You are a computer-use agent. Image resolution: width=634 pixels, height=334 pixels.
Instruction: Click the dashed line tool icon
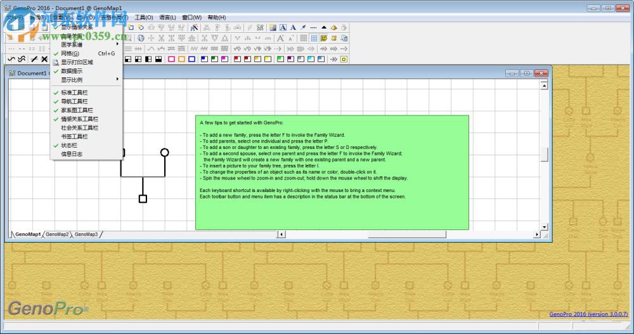point(313,27)
